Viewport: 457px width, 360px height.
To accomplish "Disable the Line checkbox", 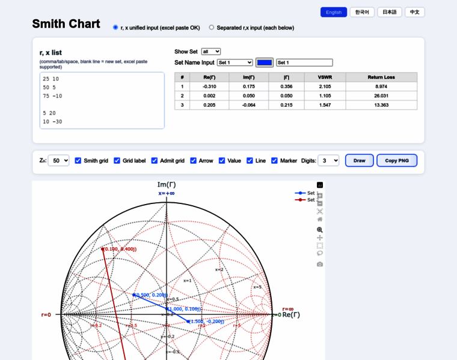I will pos(250,161).
